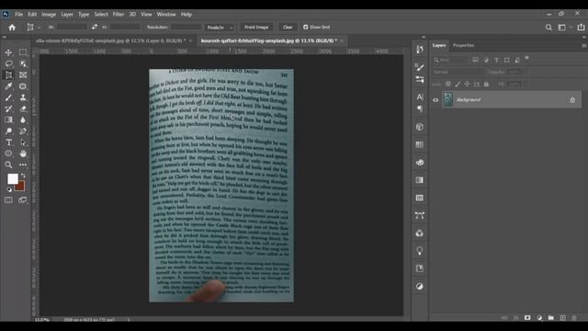Viewport: 588px width, 331px height.
Task: Open the Fill value dropdown arrow
Action: tap(526, 85)
